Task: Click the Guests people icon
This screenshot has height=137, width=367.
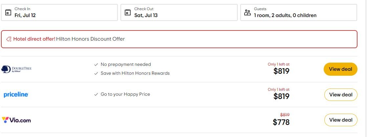Action: tap(248, 12)
